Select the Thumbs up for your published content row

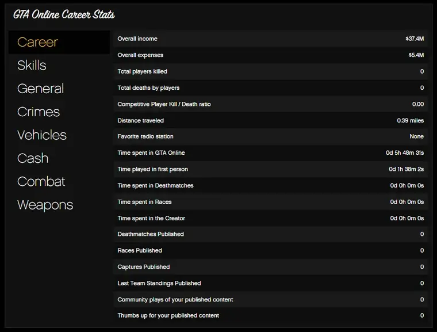[x=270, y=315]
